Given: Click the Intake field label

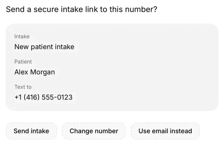Looking at the screenshot, I should point(22,37).
